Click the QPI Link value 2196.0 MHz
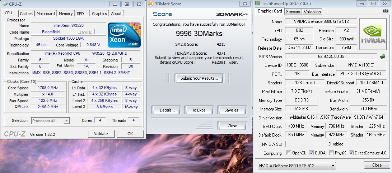 tap(48, 107)
